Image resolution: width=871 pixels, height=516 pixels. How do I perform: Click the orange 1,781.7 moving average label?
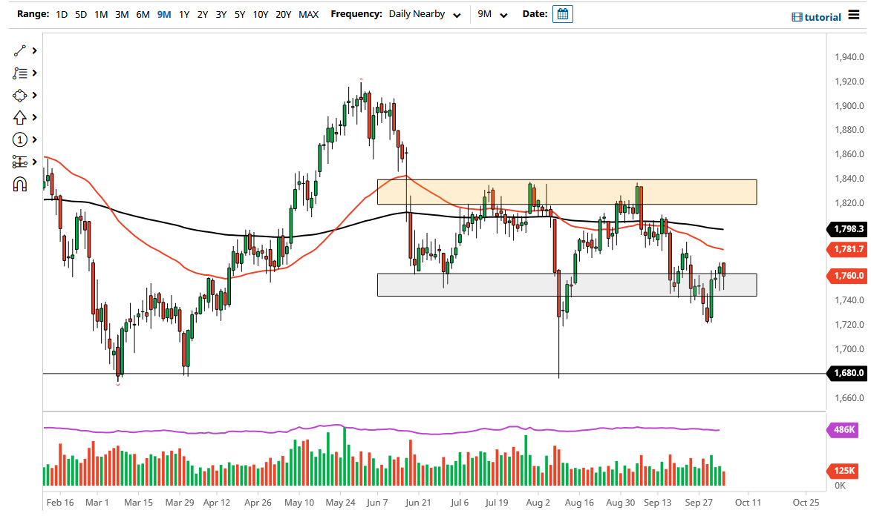pos(848,249)
